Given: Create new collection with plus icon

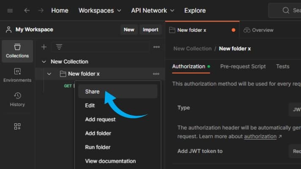Looking at the screenshot, I should click(44, 47).
